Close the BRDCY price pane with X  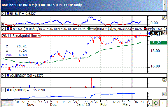point(3,29)
